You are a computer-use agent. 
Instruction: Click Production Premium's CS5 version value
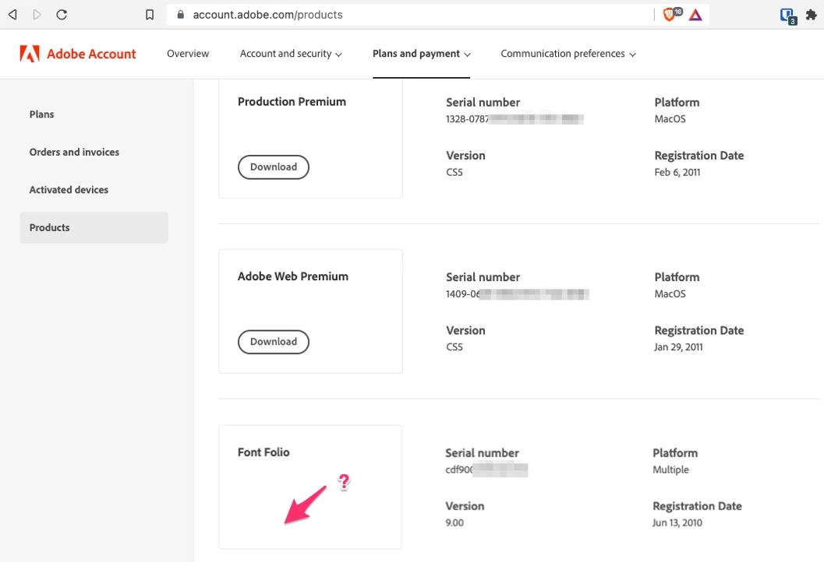[x=454, y=172]
